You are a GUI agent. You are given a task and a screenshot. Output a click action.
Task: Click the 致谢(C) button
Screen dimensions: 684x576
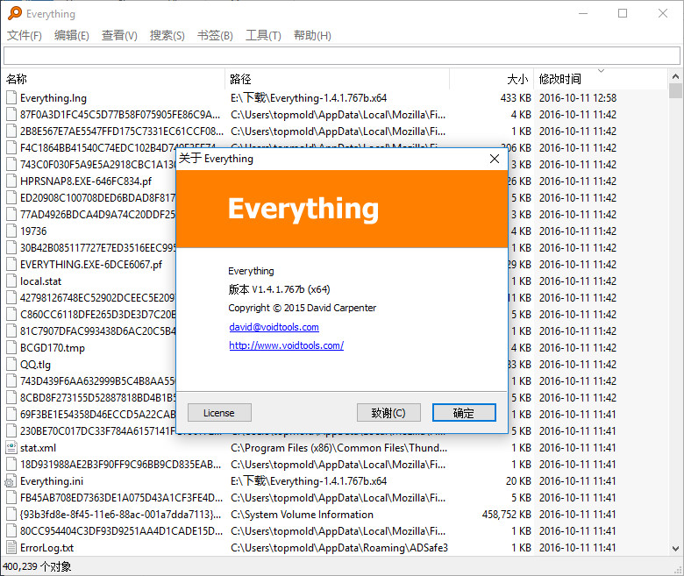click(388, 412)
